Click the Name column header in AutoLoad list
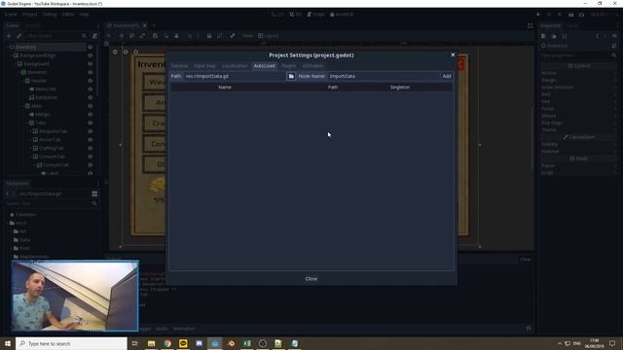Image resolution: width=623 pixels, height=350 pixels. coord(225,87)
